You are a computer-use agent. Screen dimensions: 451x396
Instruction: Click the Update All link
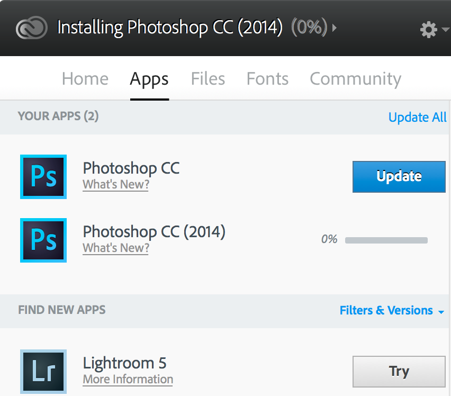(417, 118)
